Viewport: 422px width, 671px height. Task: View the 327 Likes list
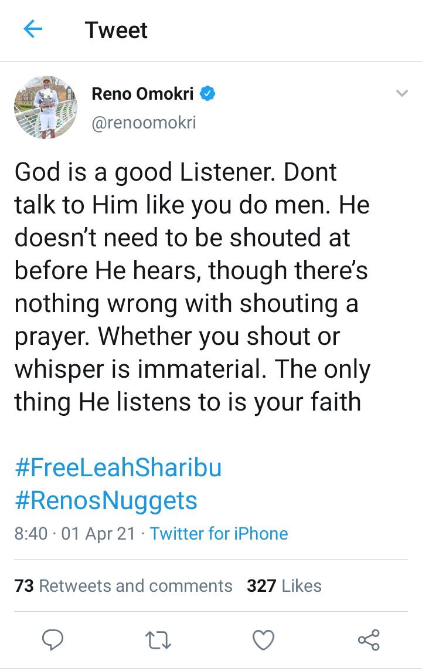pyautogui.click(x=284, y=585)
